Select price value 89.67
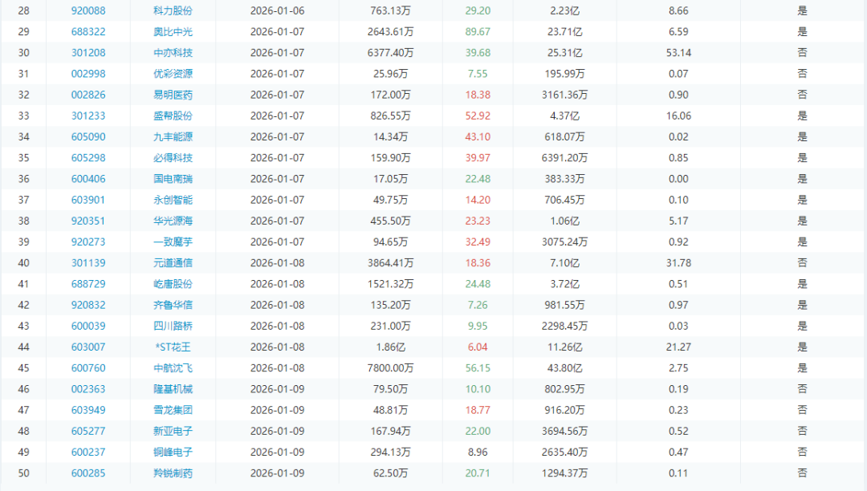 (478, 31)
